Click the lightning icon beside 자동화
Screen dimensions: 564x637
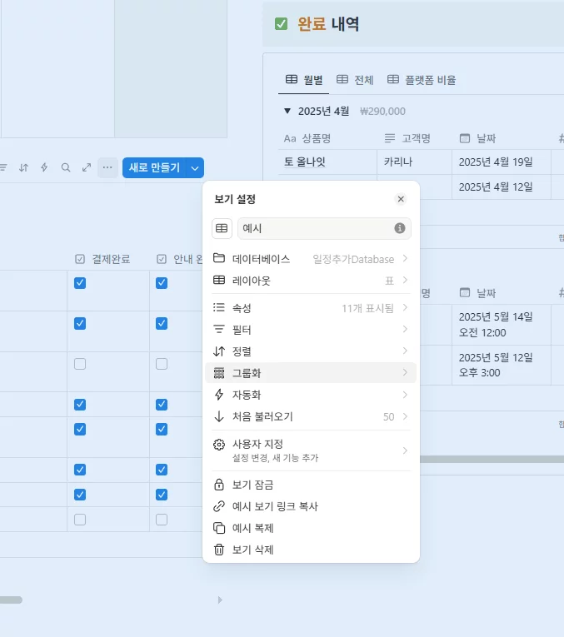[219, 395]
